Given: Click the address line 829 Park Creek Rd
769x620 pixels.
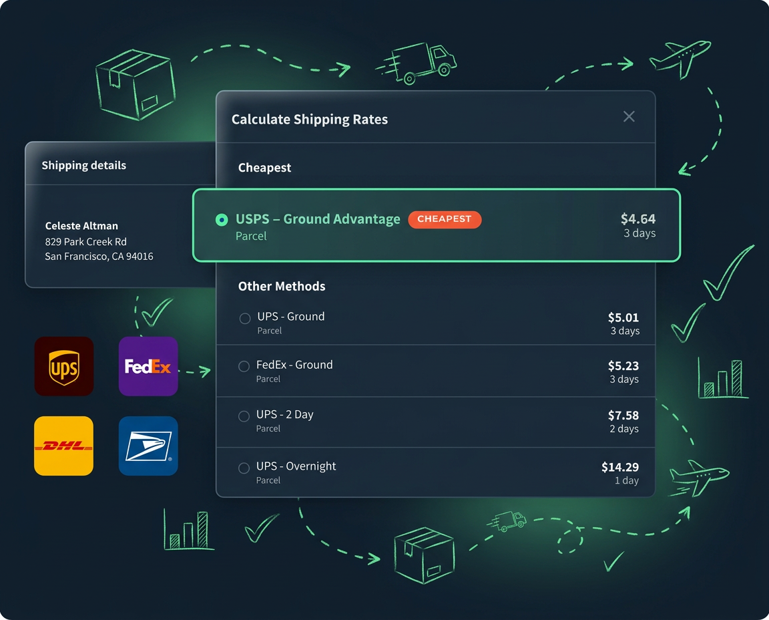Looking at the screenshot, I should point(86,242).
